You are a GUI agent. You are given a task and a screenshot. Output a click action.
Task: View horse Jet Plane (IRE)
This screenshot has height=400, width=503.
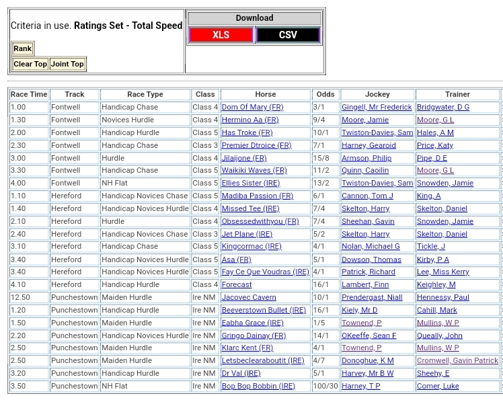click(247, 235)
